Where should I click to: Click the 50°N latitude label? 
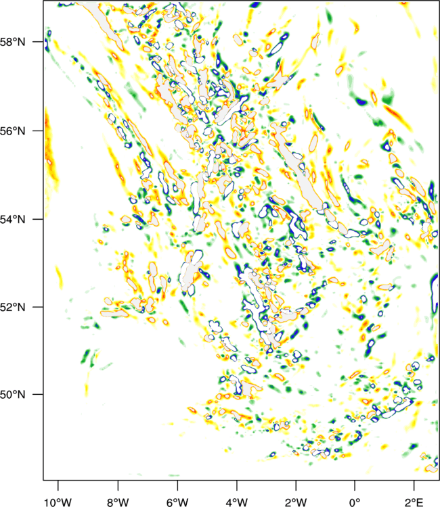coord(12,395)
